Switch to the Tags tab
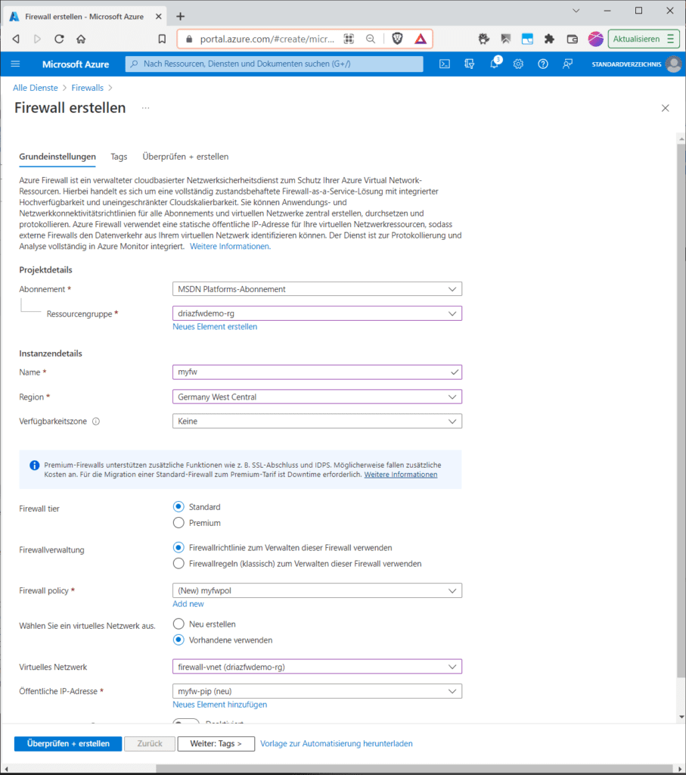 [x=119, y=157]
